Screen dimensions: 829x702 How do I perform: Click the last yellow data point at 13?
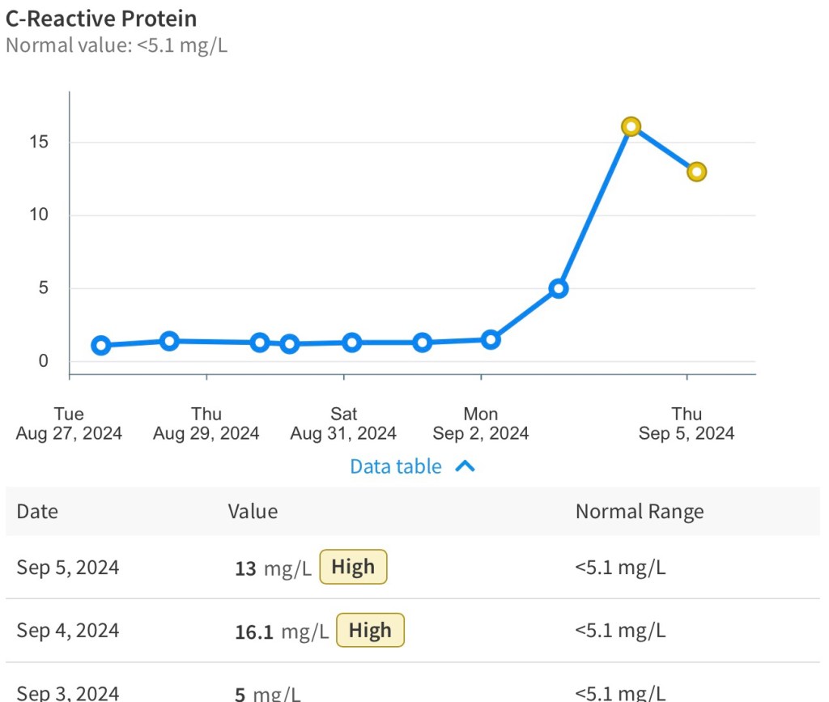pyautogui.click(x=696, y=172)
